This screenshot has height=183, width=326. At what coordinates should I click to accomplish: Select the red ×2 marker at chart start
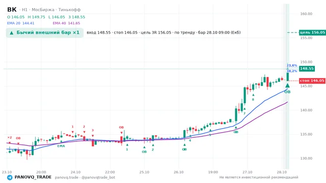(x=10, y=138)
